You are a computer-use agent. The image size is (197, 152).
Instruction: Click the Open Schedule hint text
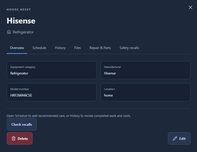coord(69,116)
